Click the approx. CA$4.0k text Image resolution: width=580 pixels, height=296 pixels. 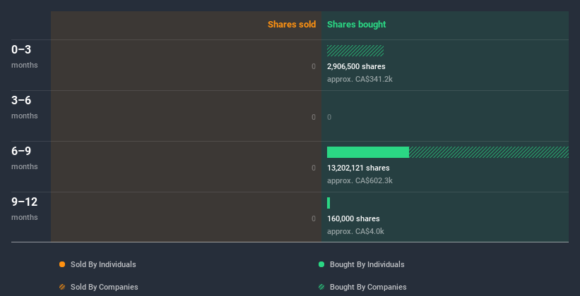click(x=355, y=231)
